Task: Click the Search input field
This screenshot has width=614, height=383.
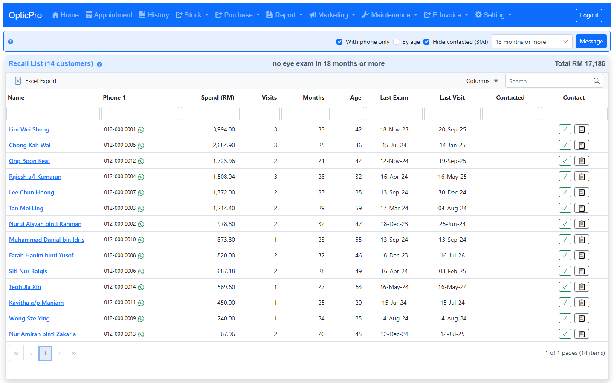Action: point(547,81)
